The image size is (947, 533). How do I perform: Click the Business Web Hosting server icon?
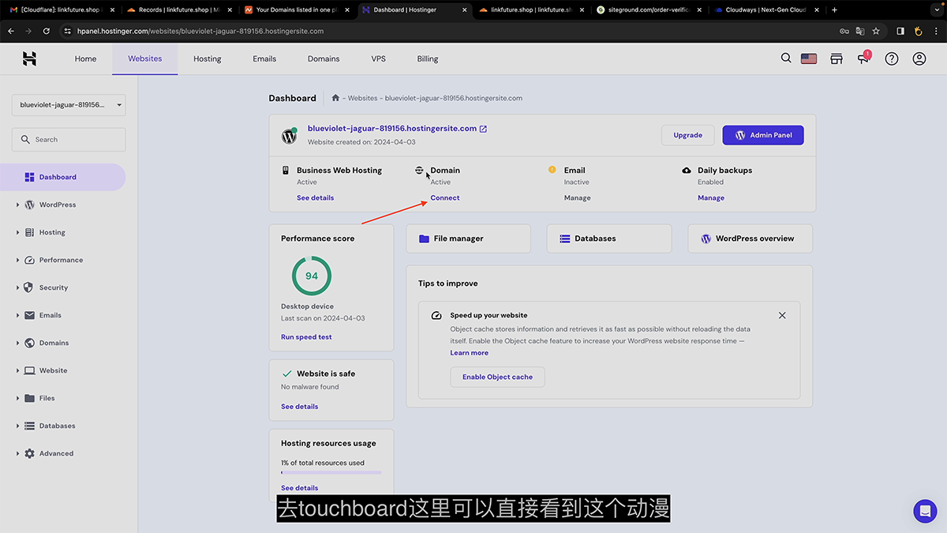[286, 170]
